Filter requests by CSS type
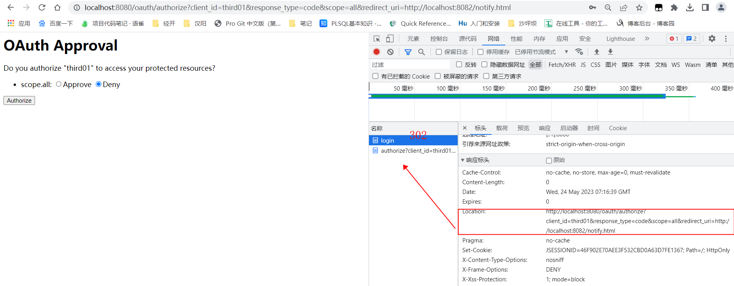Screen dimensions: 734x286 (x=595, y=65)
